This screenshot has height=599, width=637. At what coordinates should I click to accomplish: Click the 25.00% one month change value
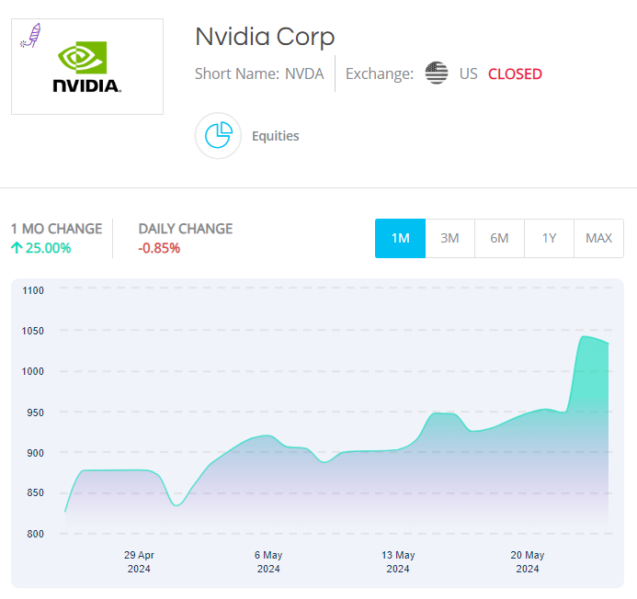pos(48,247)
